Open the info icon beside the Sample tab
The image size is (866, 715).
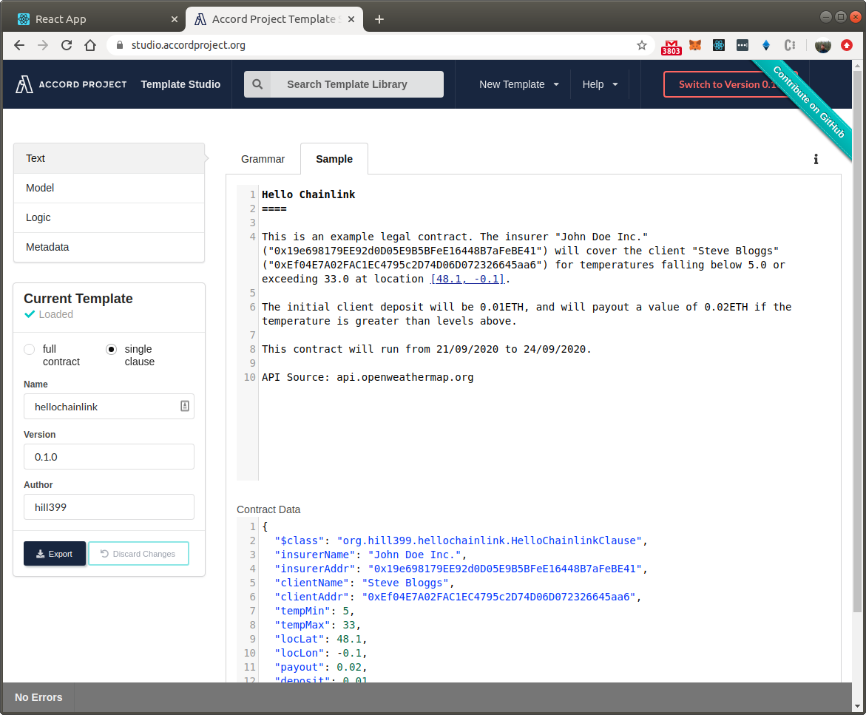(x=816, y=159)
